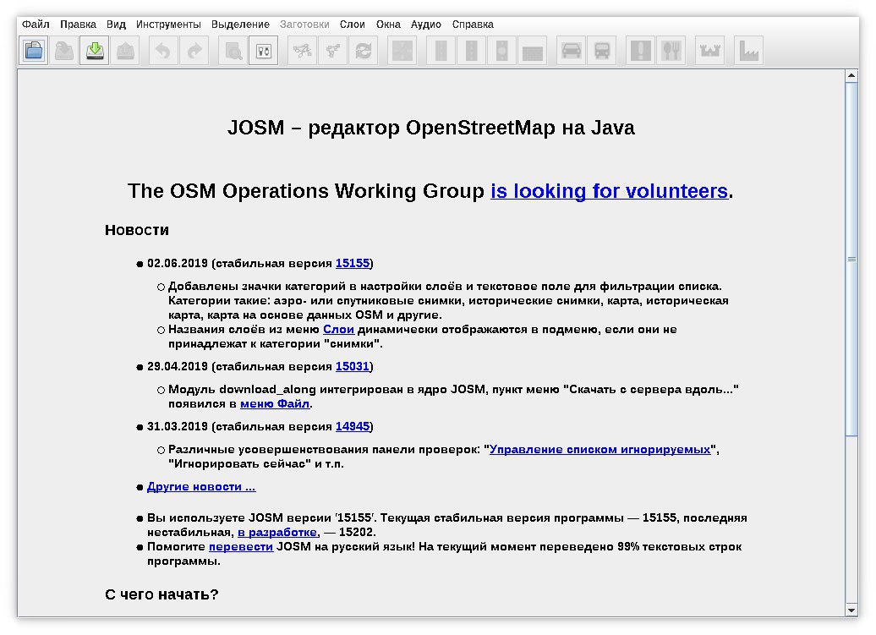
Task: Open the Аудио menu
Action: tap(426, 24)
